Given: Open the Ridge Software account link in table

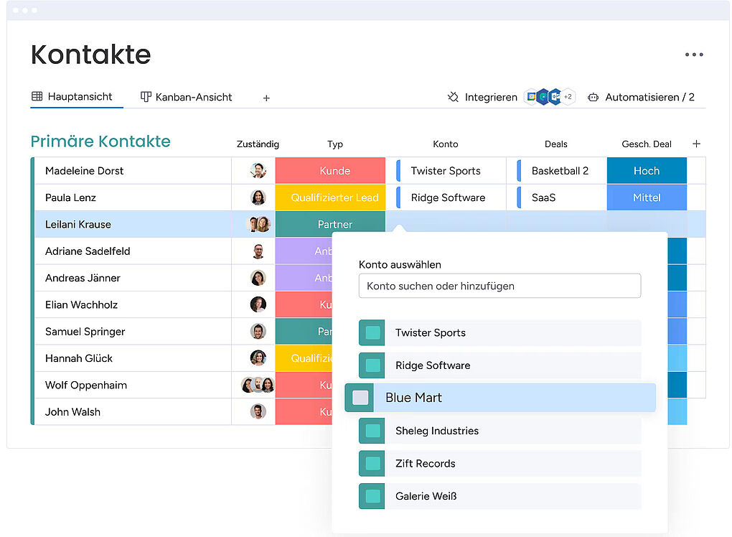Looking at the screenshot, I should pos(448,197).
